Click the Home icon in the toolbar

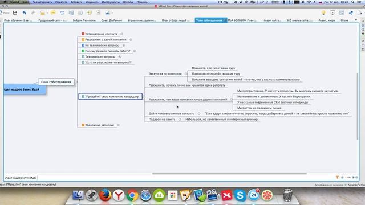click(x=5, y=13)
